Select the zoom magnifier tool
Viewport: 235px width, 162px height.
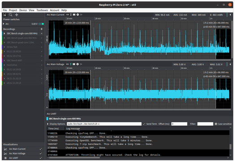(10, 15)
